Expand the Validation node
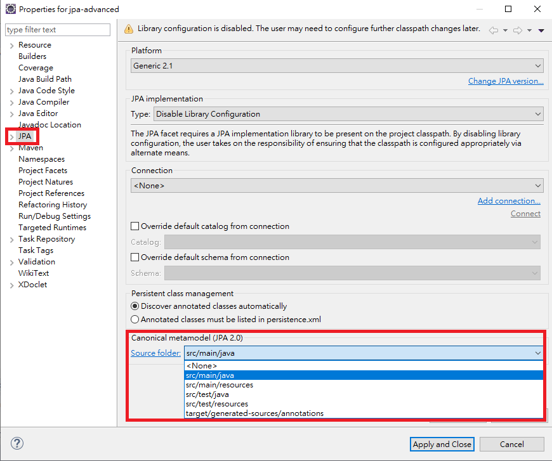552x461 pixels. 11,263
